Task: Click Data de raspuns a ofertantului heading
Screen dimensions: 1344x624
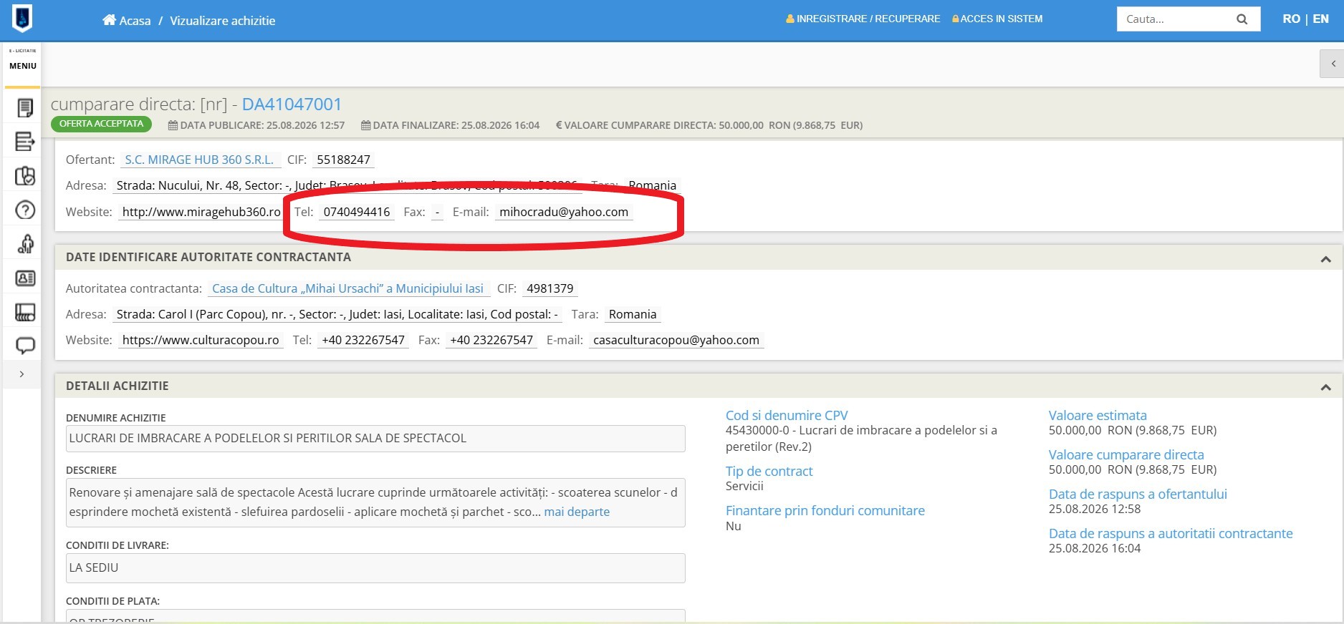Action: click(1138, 494)
